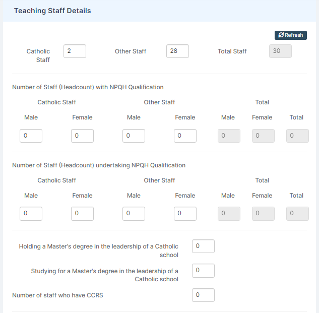Click Total Female field undertaking NPQH
Viewport: 319px width, 313px height.
click(x=263, y=214)
